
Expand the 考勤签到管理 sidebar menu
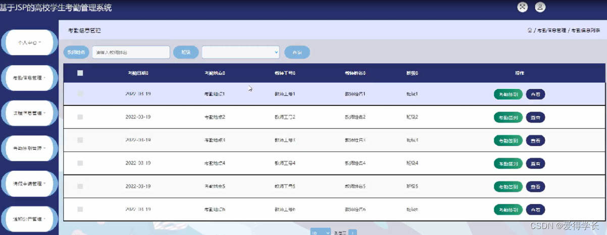[x=29, y=148]
